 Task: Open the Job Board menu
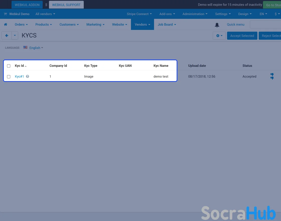pyautogui.click(x=167, y=24)
